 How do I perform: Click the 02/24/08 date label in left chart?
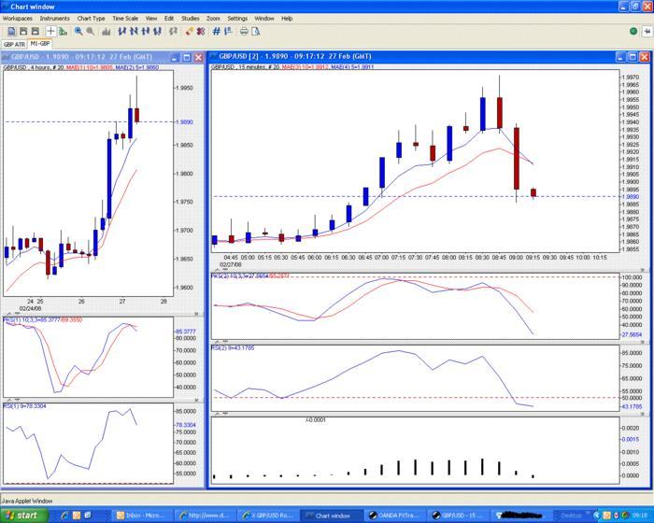[x=30, y=308]
